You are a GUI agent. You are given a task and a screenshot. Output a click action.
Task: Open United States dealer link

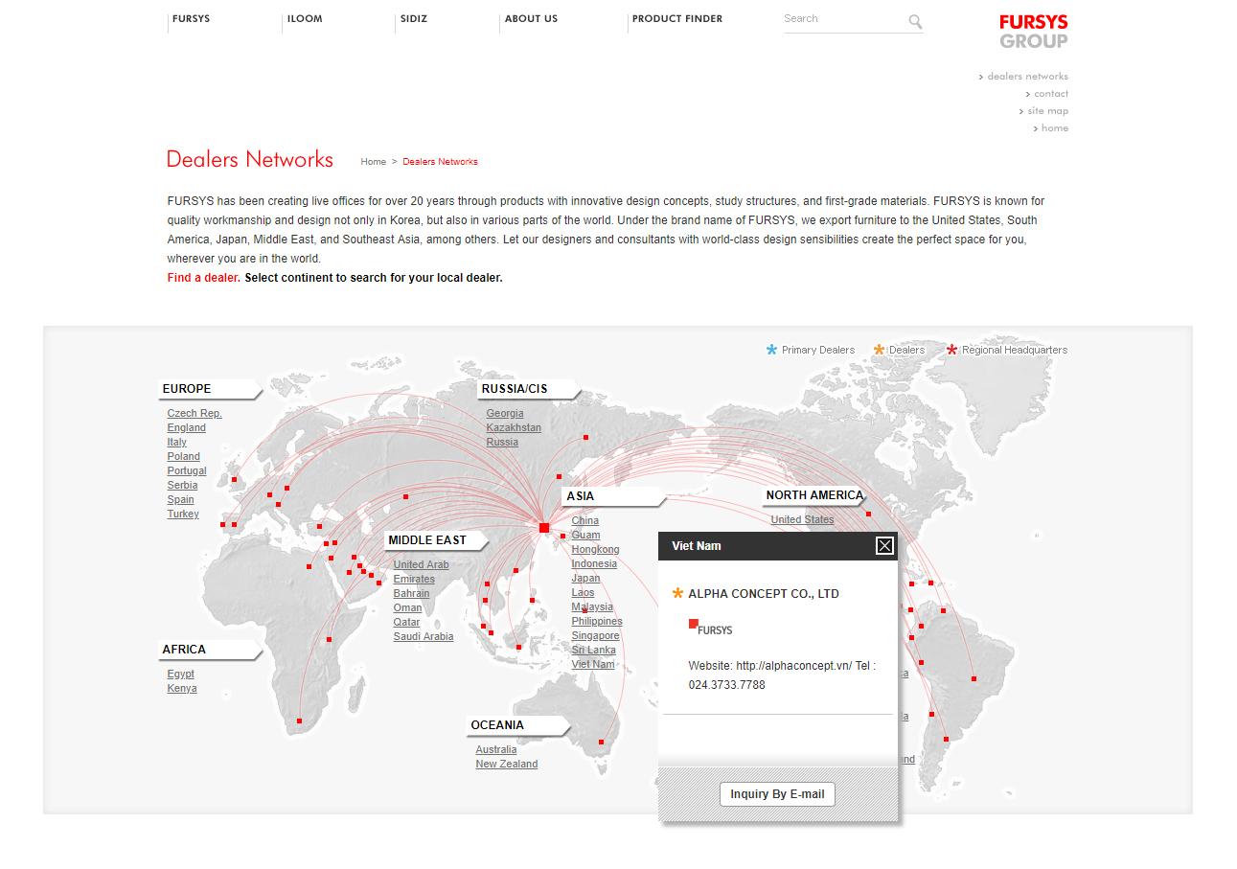coord(802,520)
